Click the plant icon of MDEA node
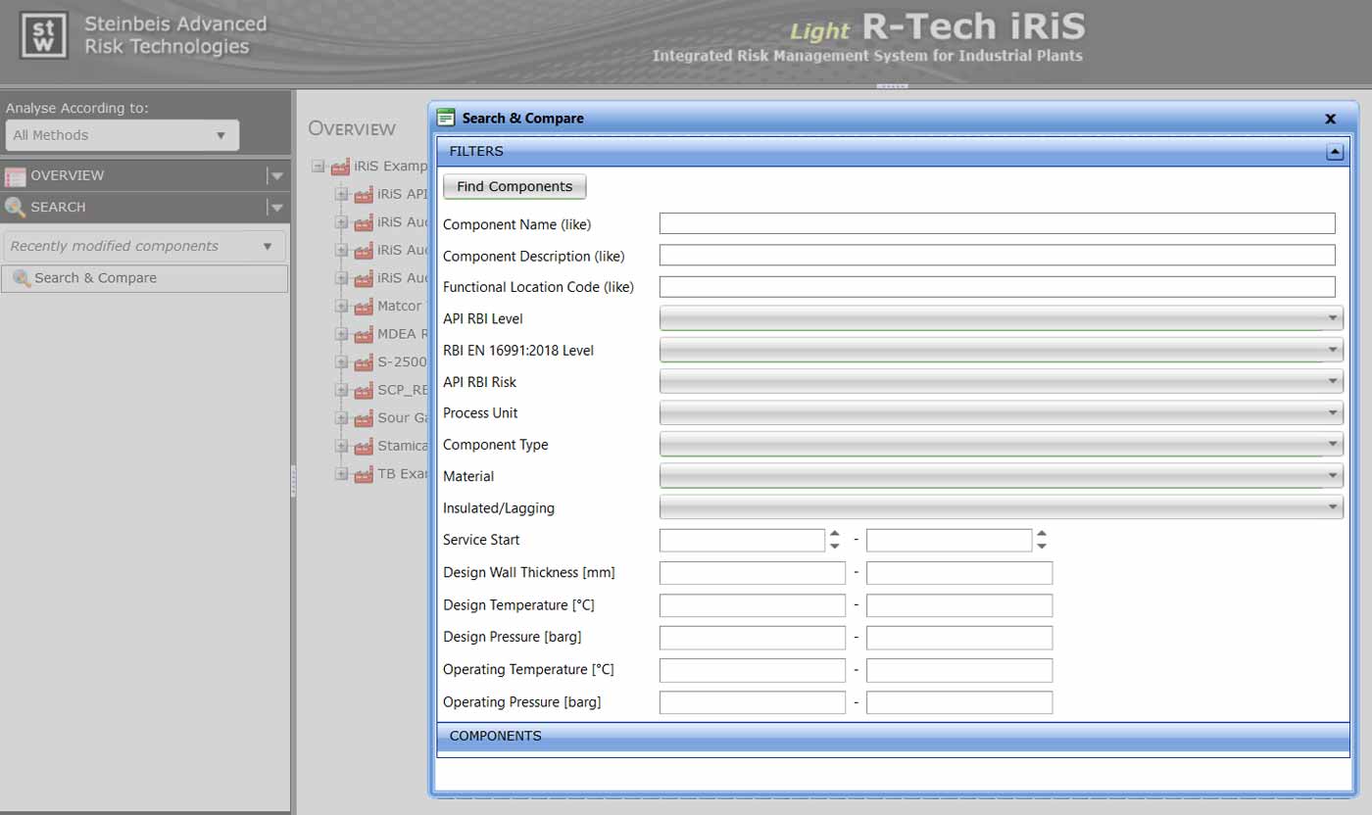This screenshot has width=1372, height=815. [x=364, y=334]
